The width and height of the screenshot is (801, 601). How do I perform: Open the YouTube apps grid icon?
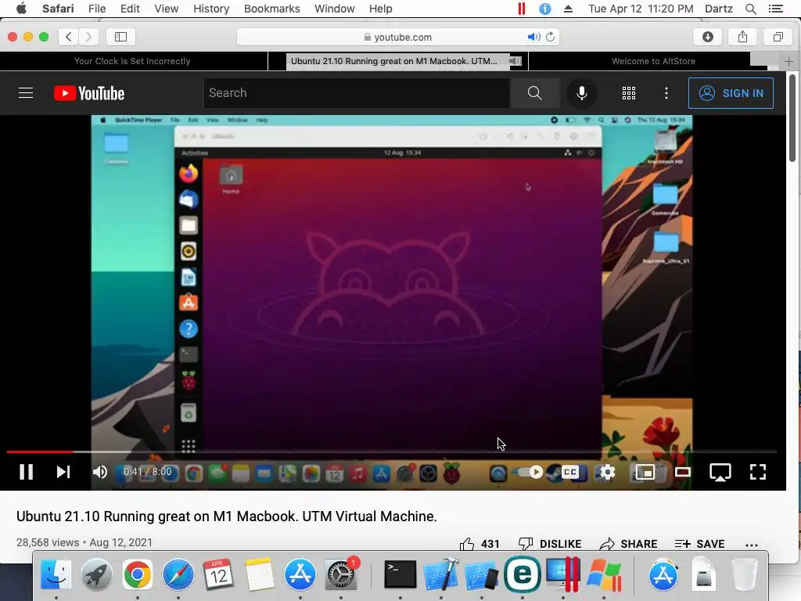[629, 93]
